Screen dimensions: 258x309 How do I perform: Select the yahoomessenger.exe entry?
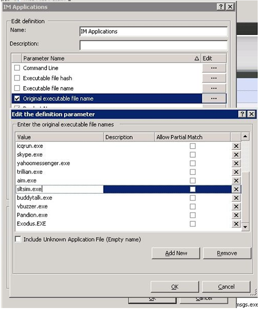[x=43, y=163]
